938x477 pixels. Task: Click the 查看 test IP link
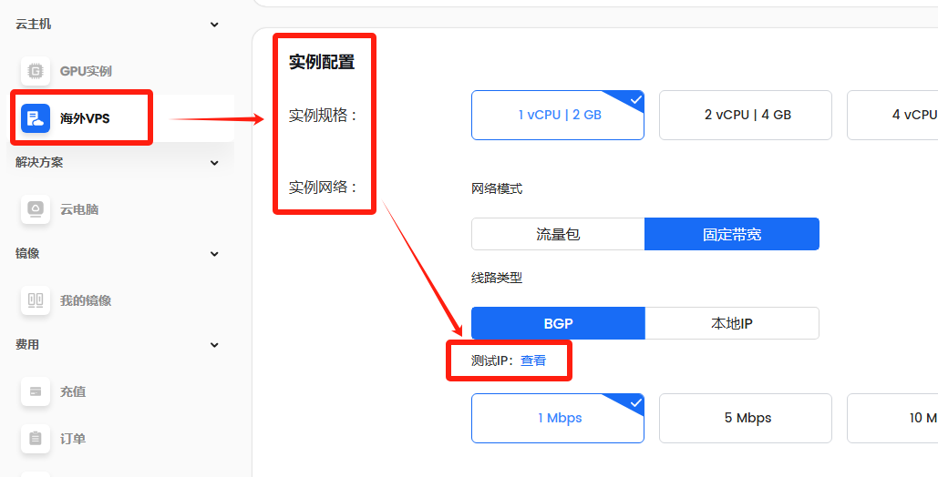pos(533,360)
